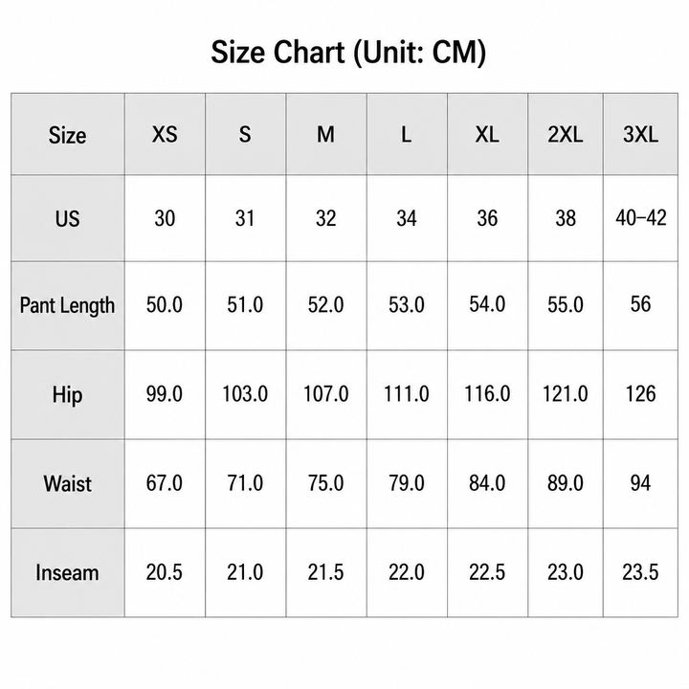Select the Size header cell
689x689 pixels.
click(x=68, y=135)
